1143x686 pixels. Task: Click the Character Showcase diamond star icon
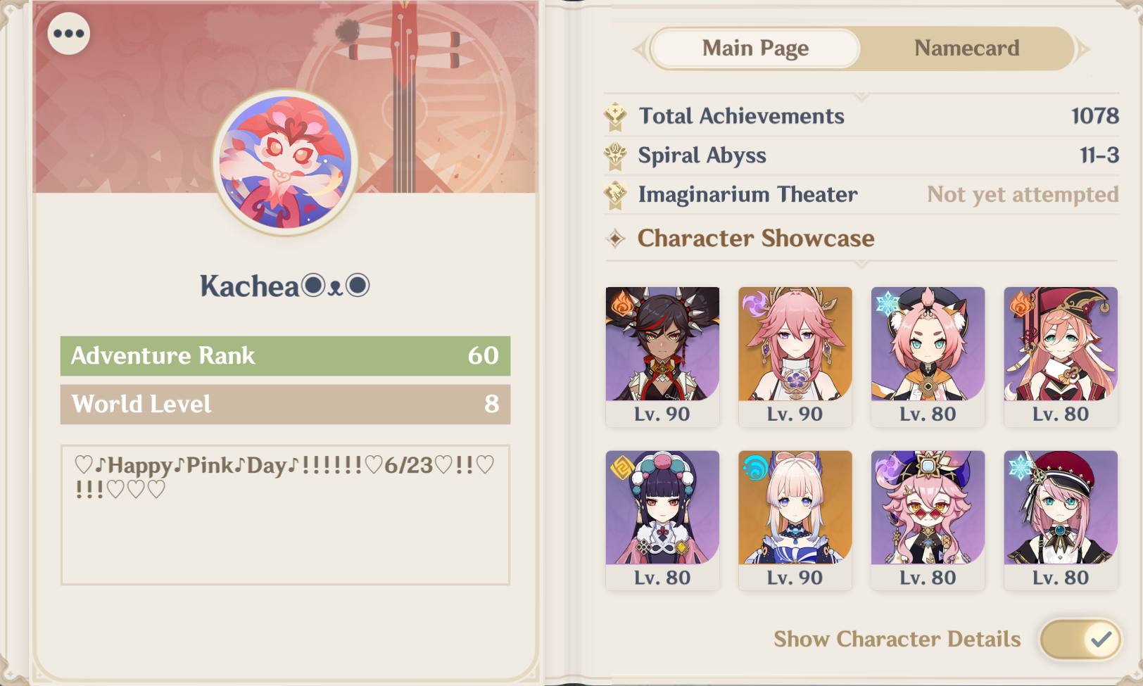[x=616, y=239]
